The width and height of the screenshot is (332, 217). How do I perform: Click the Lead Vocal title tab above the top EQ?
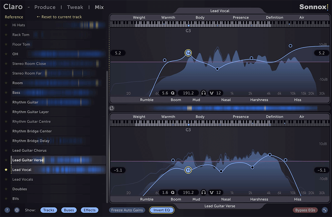[220, 11]
